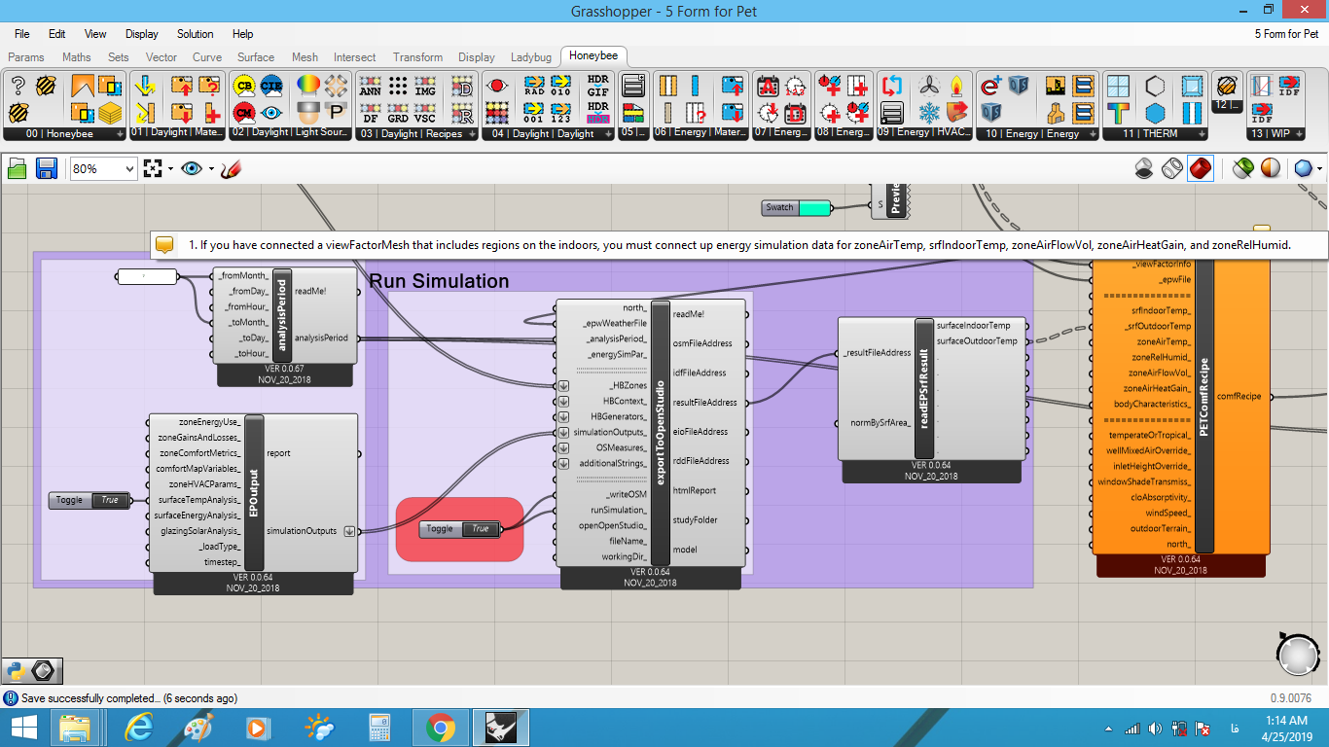Toggle selected-only preview green icon
1329x747 pixels.
click(x=1242, y=168)
